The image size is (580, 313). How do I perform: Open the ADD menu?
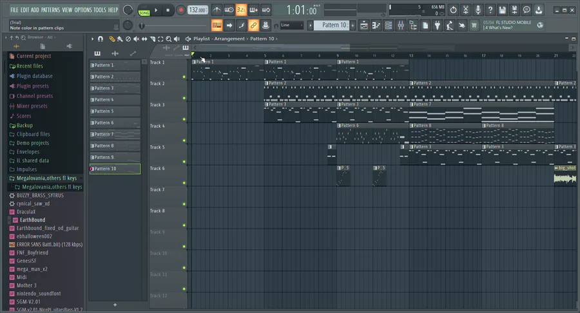tap(35, 10)
